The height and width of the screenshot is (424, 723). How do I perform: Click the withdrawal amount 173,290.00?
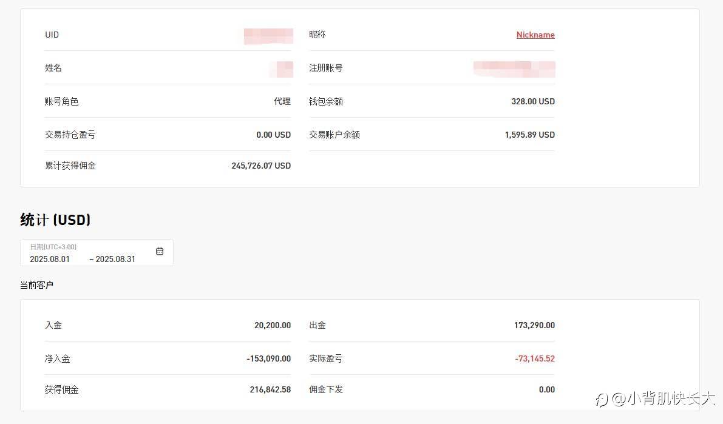coord(534,325)
